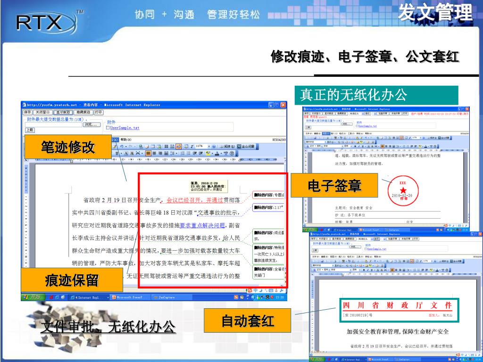Click the Align Right icon

160,153
